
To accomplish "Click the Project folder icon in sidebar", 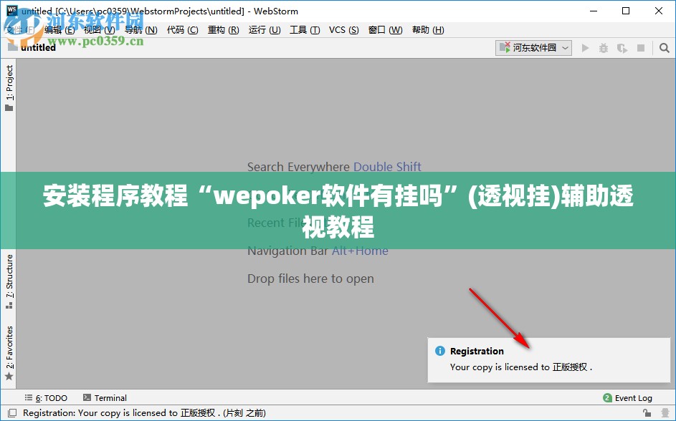I will [x=9, y=107].
